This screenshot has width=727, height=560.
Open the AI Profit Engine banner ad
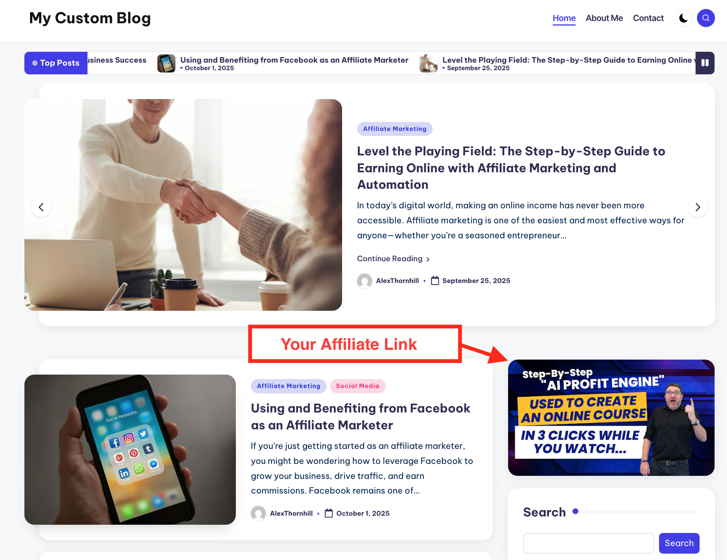(611, 418)
